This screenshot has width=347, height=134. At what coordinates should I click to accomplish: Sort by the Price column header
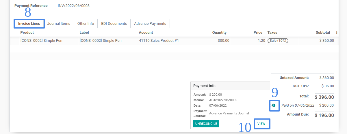(258, 33)
